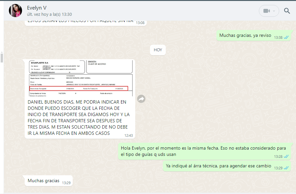Screen dimensions: 296x194
Task: Open search in chat with the magnifier icon
Action: pos(287,11)
